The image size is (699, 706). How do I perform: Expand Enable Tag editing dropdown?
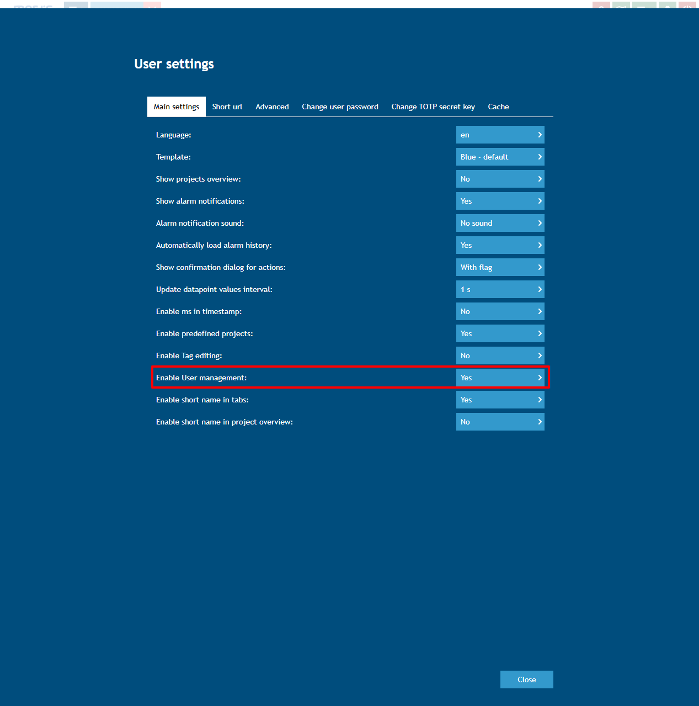click(x=500, y=355)
